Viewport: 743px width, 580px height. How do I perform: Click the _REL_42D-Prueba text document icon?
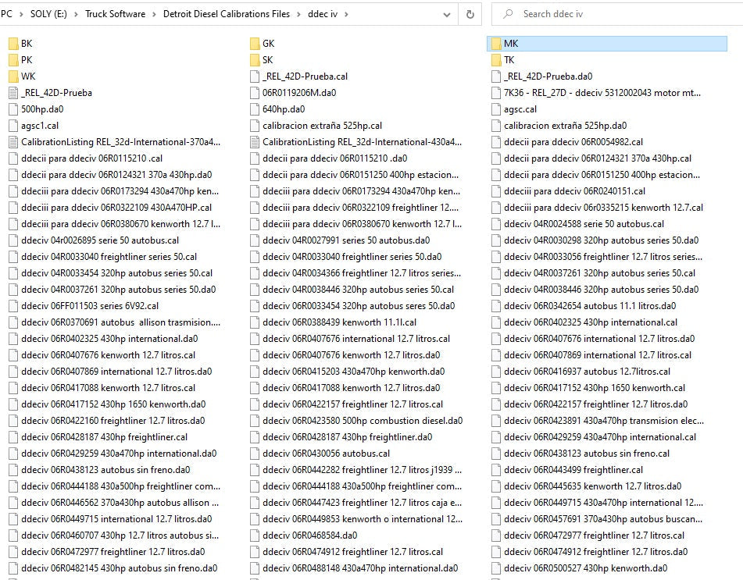pyautogui.click(x=13, y=93)
